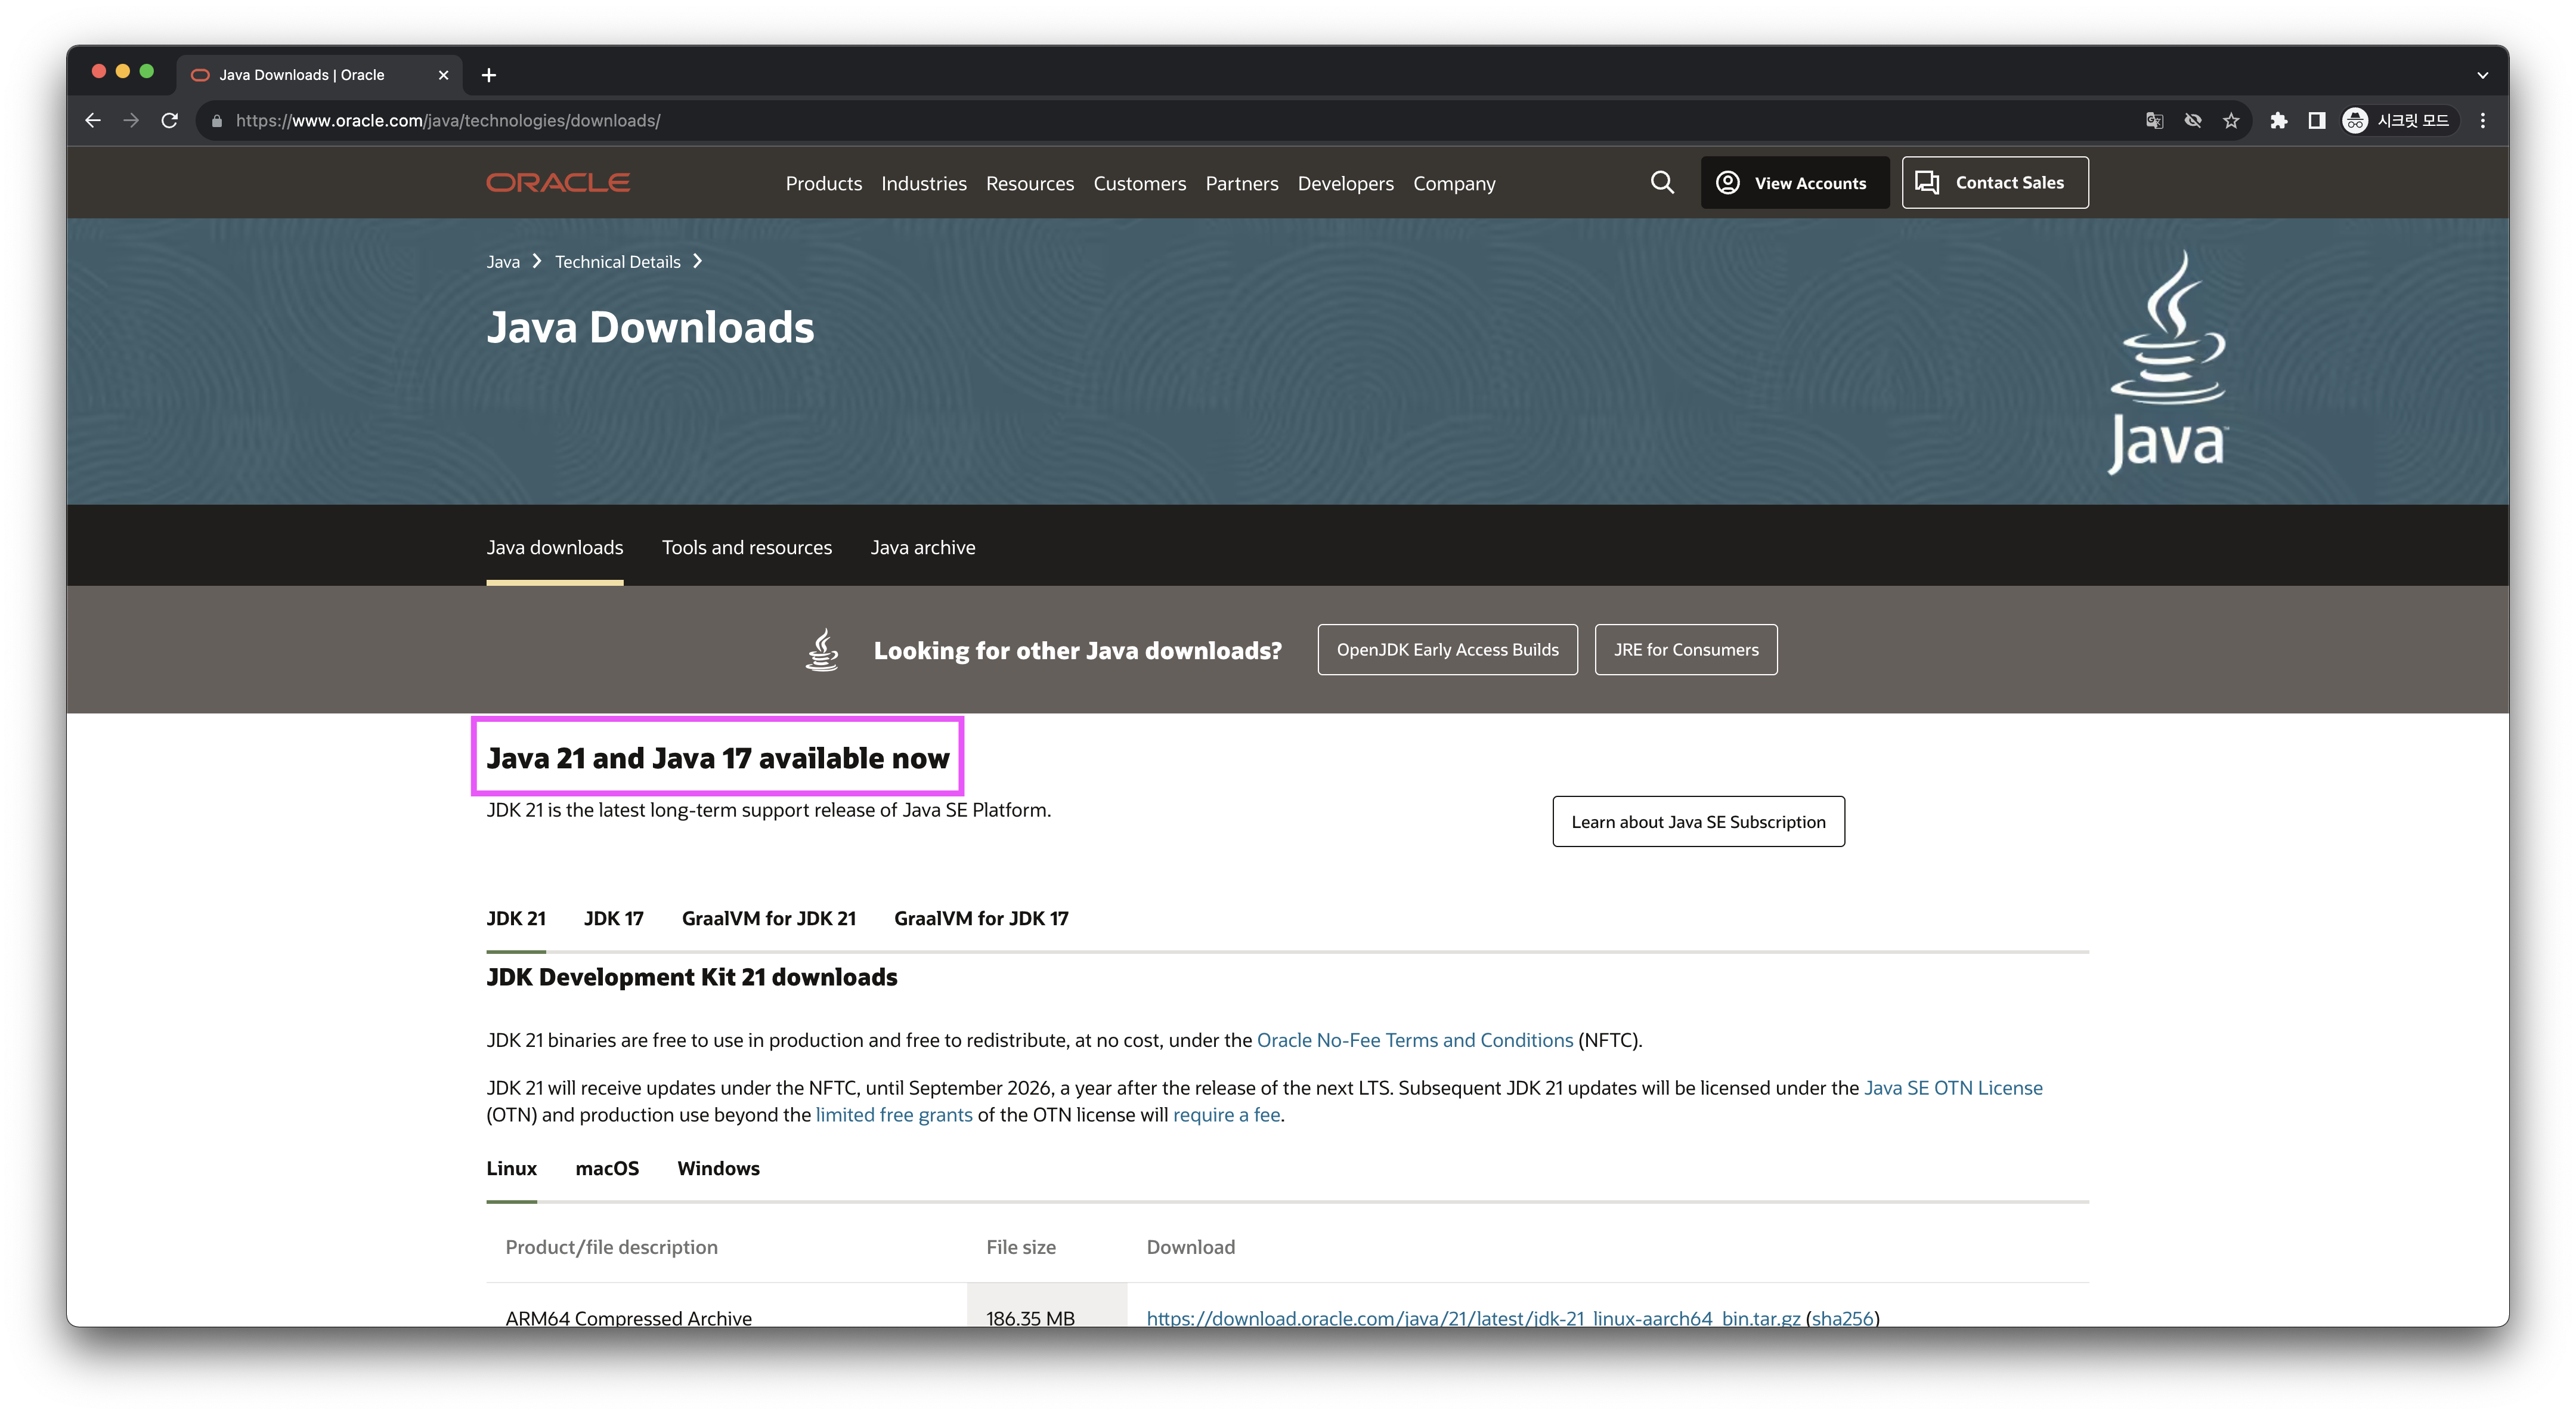Select the JDK 17 tab
Image resolution: width=2576 pixels, height=1415 pixels.
click(x=613, y=917)
